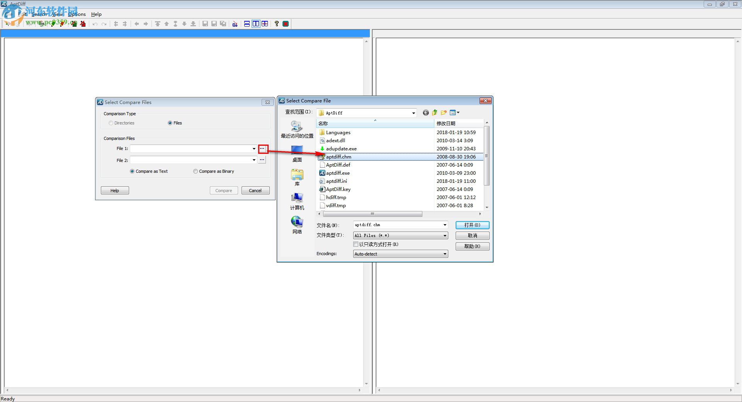Click the file list vertical scrollbar thumb
This screenshot has width=742, height=402.
pyautogui.click(x=487, y=155)
